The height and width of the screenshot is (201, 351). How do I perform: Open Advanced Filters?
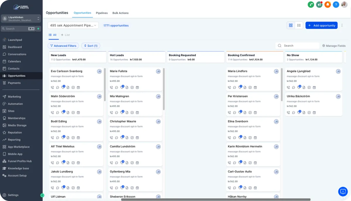[x=63, y=46]
